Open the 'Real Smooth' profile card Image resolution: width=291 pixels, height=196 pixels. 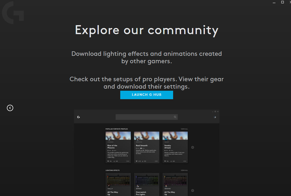pos(147,147)
